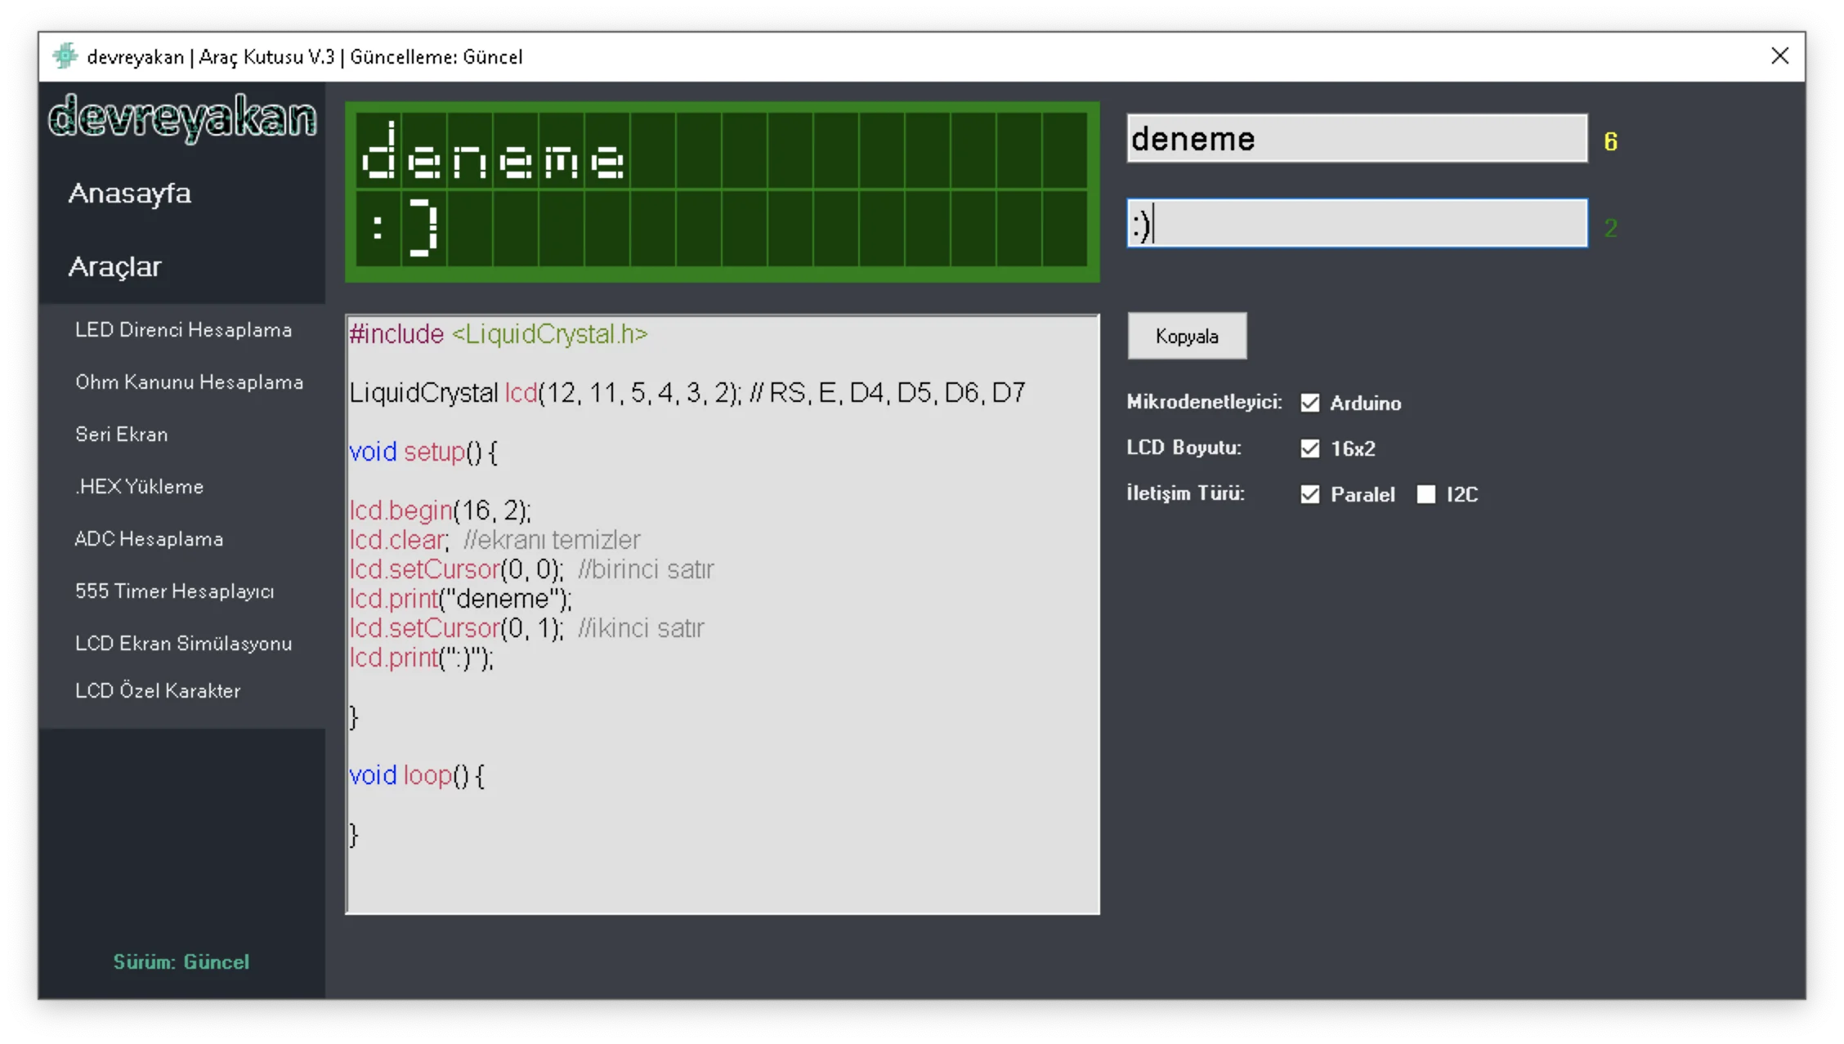Click the app icon in the title bar
Screen dimensions: 1844x1044
65,56
